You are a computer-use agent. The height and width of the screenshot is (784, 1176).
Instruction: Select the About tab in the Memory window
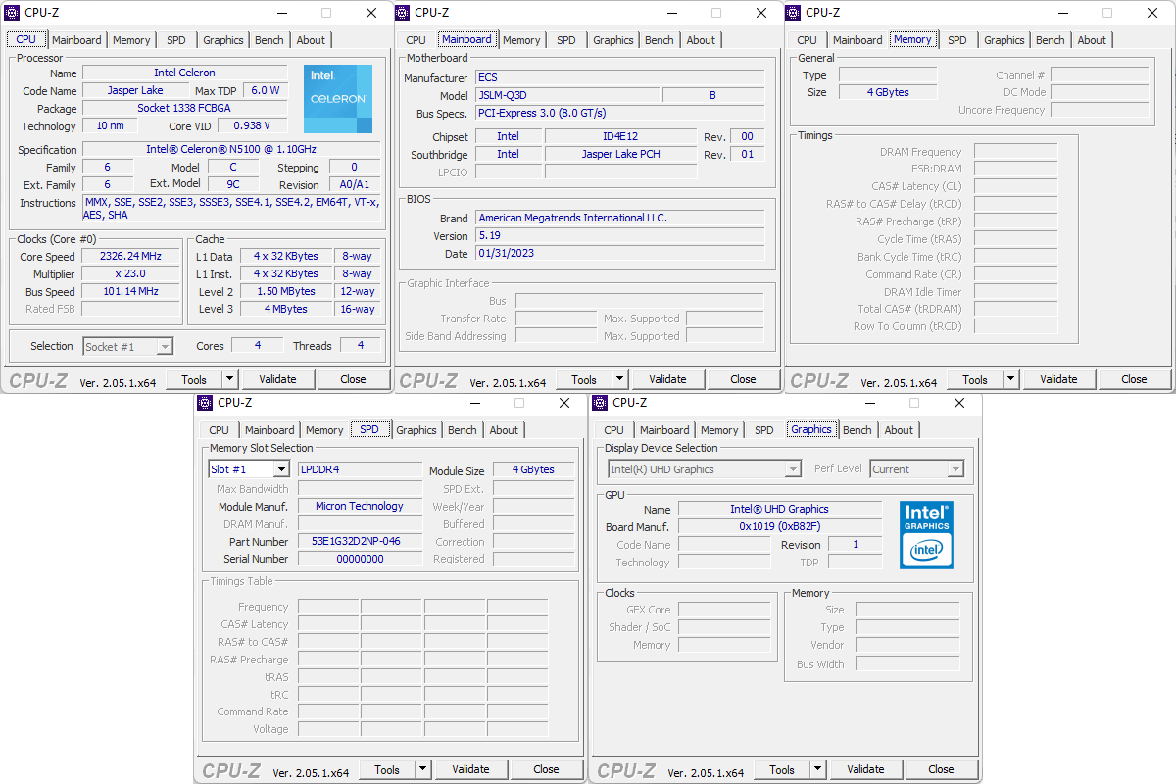(1092, 40)
